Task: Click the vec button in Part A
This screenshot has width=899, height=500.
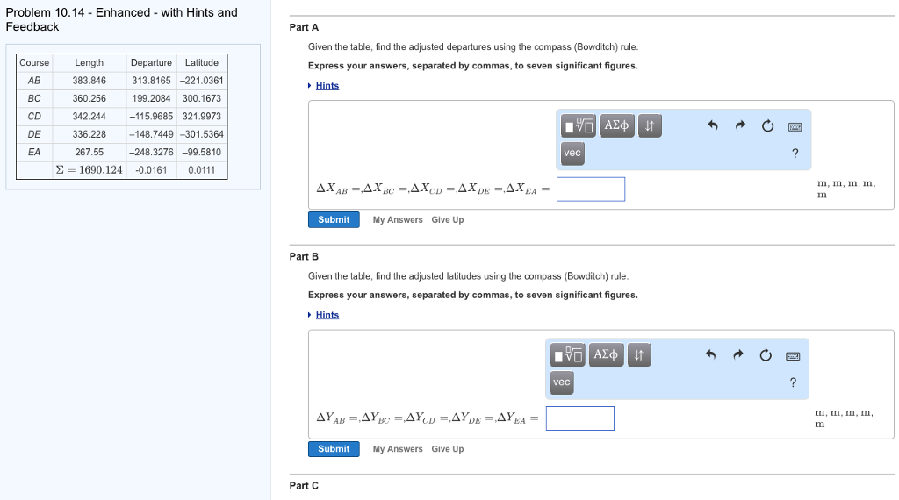Action: pyautogui.click(x=572, y=153)
